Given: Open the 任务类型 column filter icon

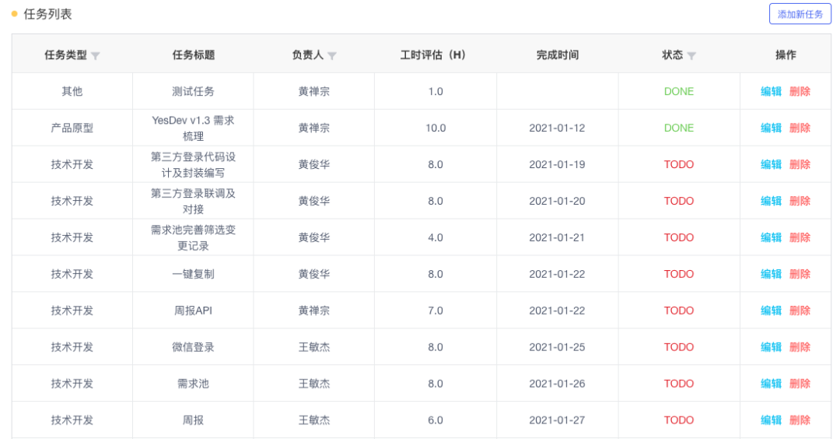Looking at the screenshot, I should click(x=96, y=56).
